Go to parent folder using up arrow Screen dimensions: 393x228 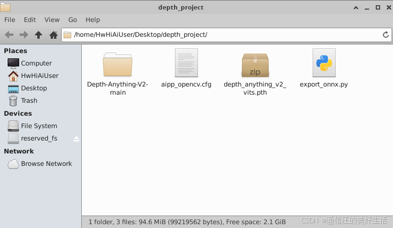coord(38,35)
